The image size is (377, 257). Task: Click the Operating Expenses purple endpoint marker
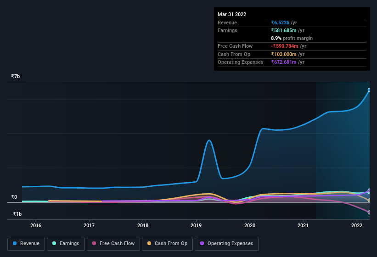click(x=369, y=190)
